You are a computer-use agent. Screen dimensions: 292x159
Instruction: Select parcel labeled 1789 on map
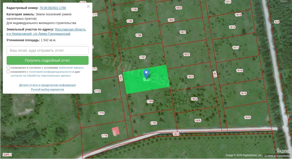(x=150, y=102)
